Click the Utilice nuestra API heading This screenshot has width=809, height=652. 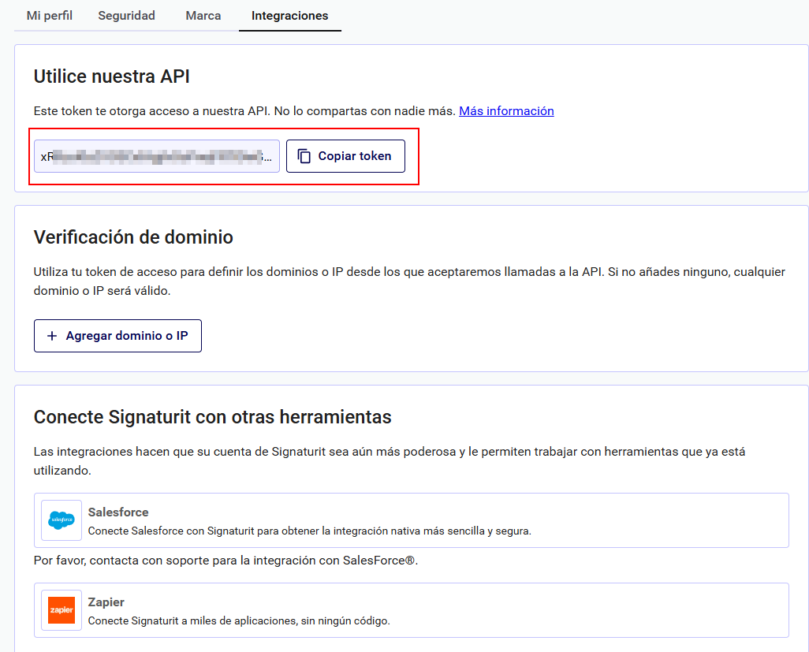[111, 76]
